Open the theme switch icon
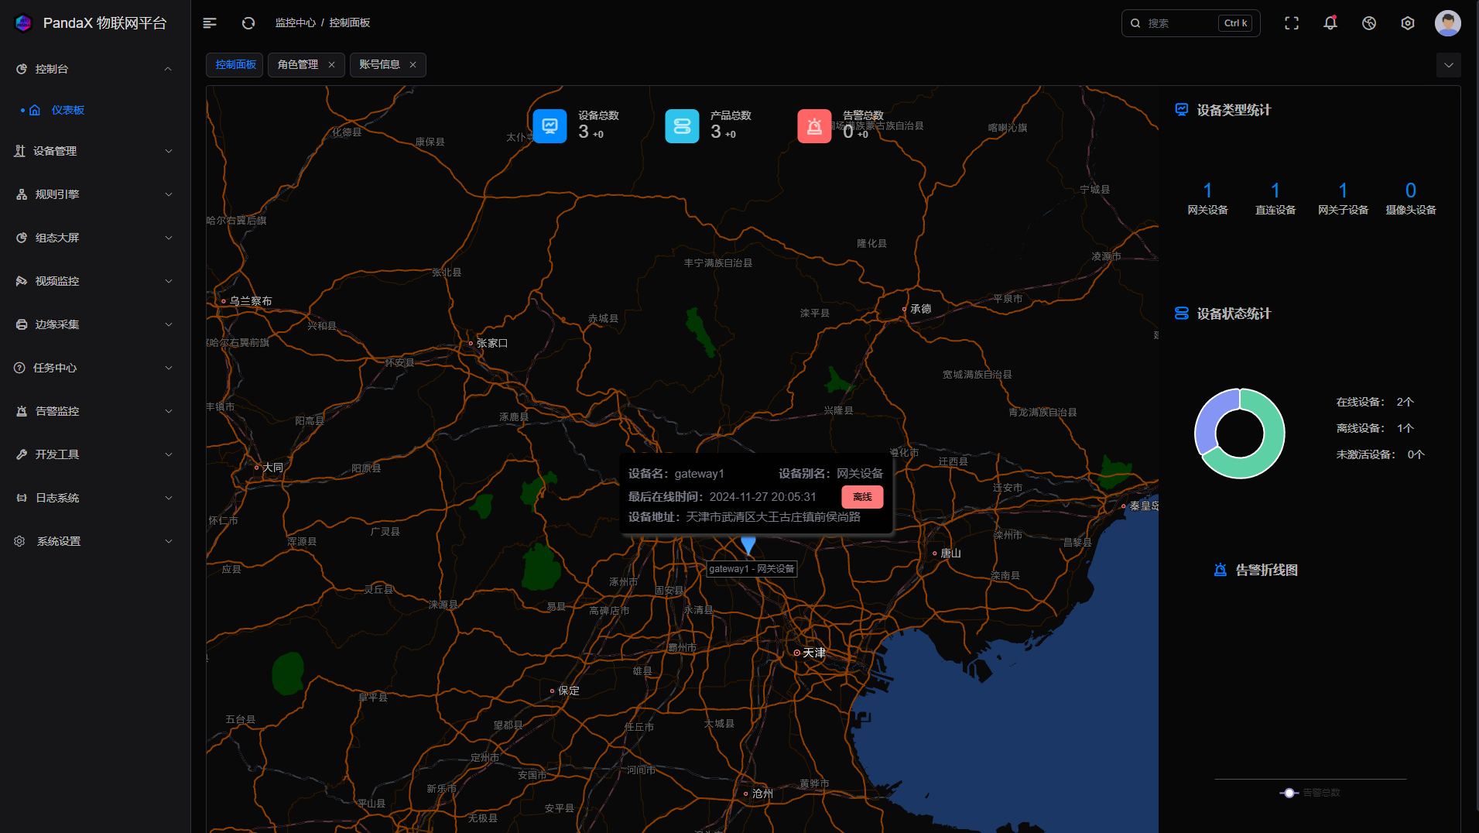 pyautogui.click(x=1369, y=23)
